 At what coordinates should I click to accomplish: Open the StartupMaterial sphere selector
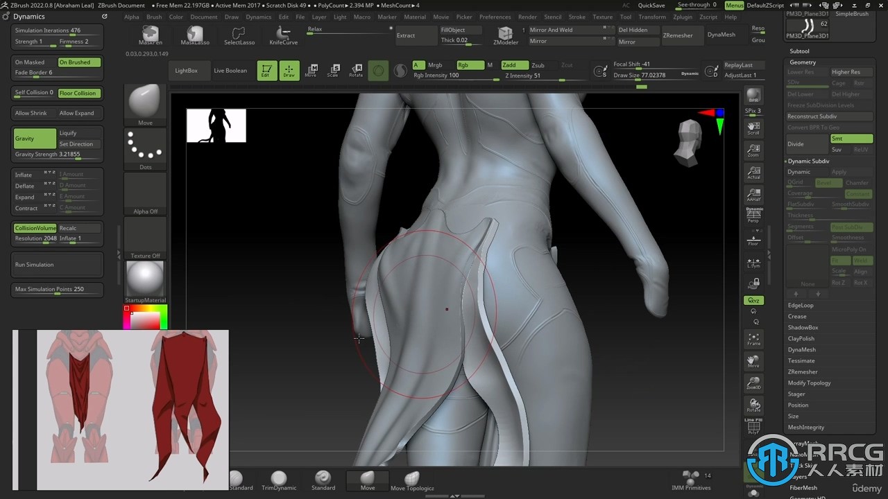click(x=145, y=281)
